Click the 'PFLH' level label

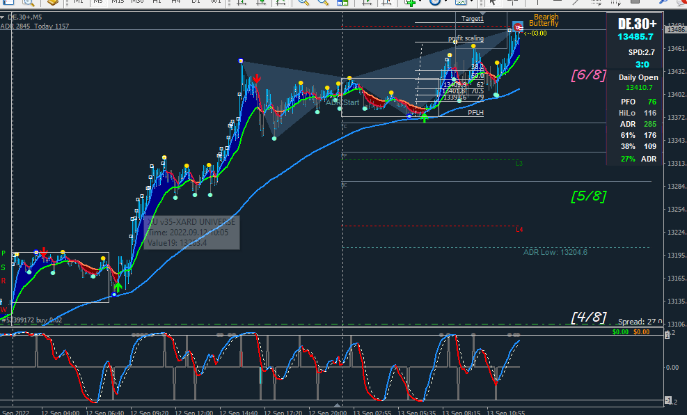(x=475, y=113)
